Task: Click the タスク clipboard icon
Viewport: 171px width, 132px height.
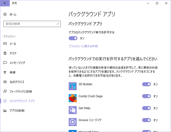Action: [5, 53]
